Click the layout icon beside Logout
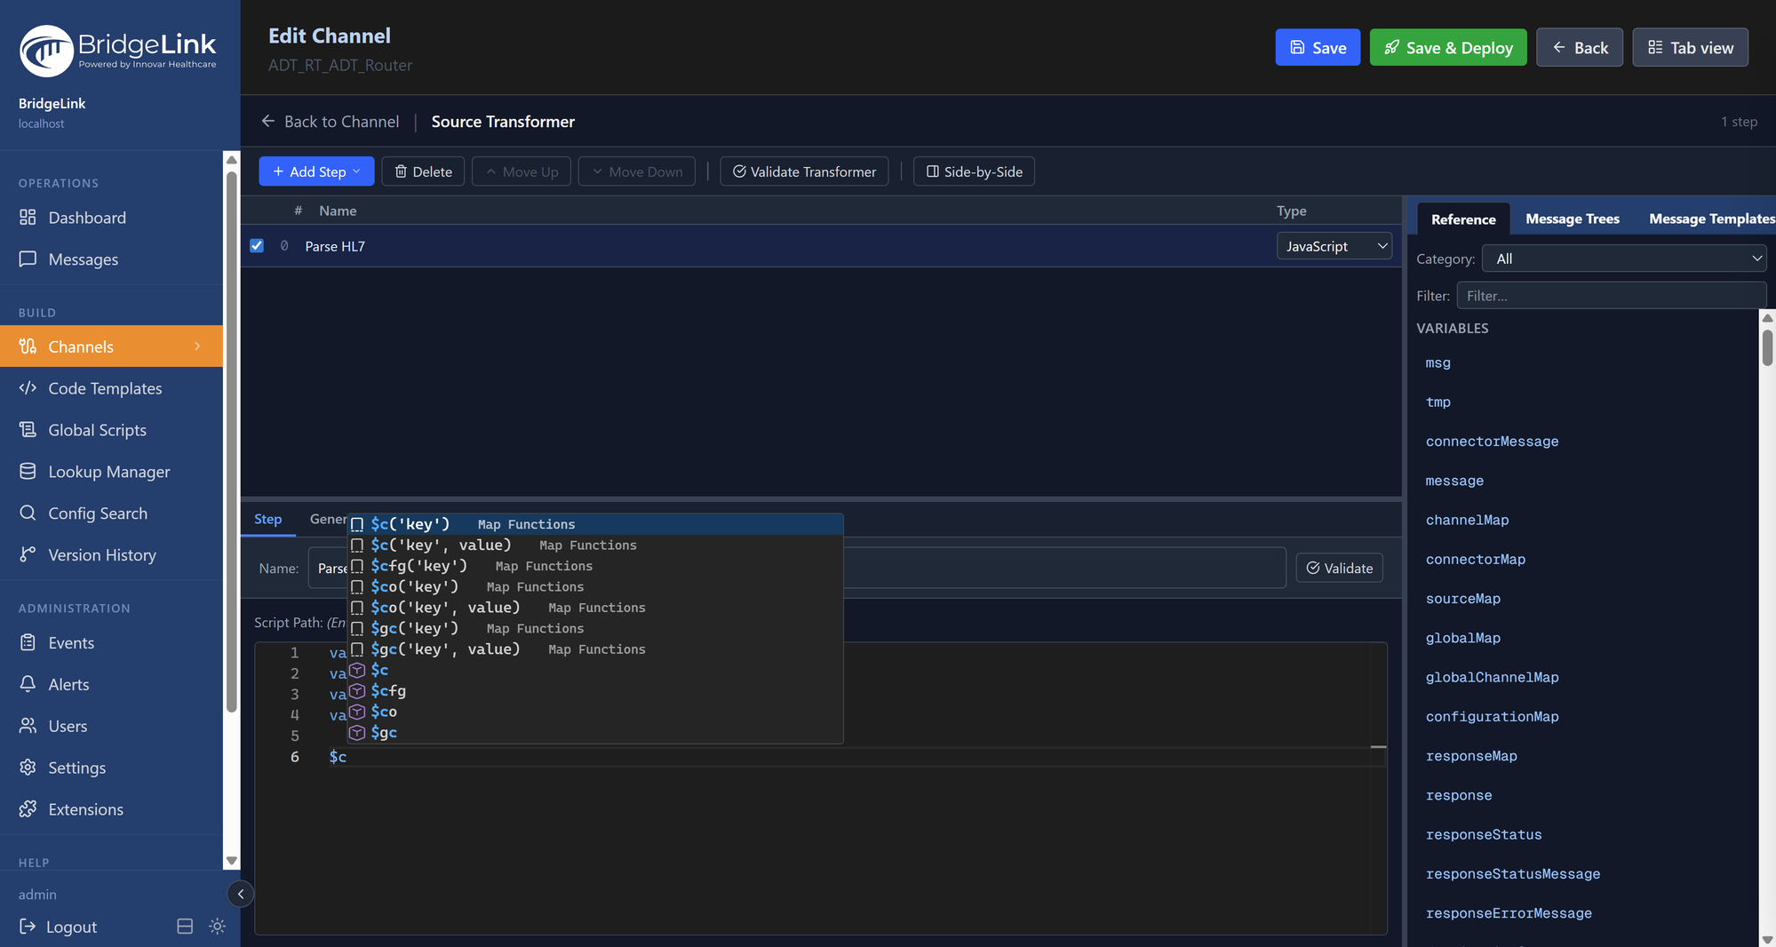 point(185,927)
